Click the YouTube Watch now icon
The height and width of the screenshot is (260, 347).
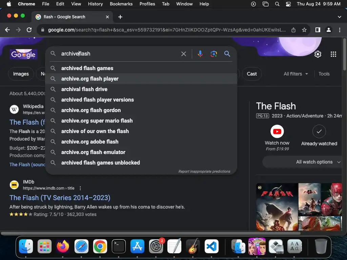pos(277,132)
